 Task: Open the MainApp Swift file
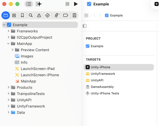coord(40,81)
